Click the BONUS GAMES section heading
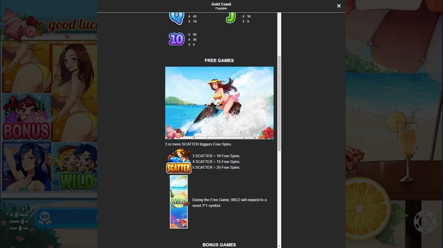 [x=219, y=244]
